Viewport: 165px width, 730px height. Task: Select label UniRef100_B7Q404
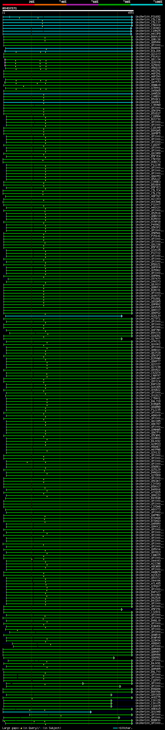coord(148,518)
